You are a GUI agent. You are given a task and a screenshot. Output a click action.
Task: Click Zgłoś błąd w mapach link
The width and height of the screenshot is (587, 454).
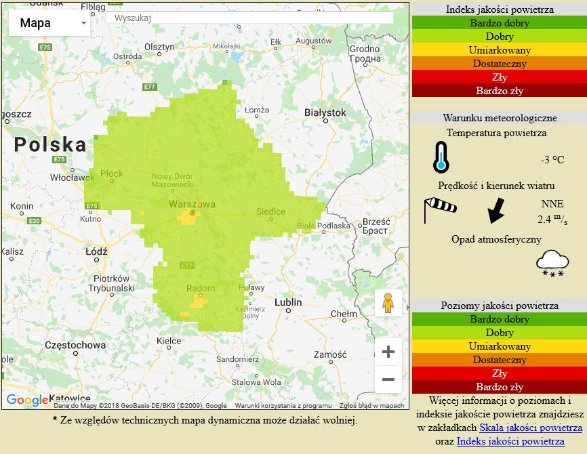(371, 405)
